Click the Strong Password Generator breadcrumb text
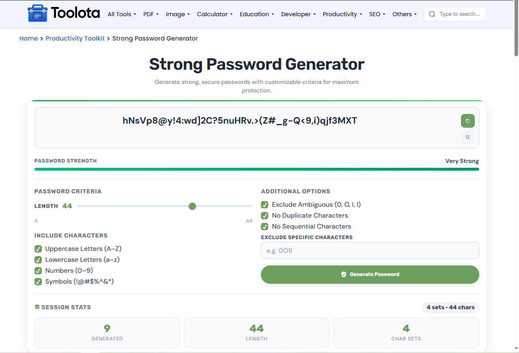This screenshot has height=353, width=519. tap(155, 39)
